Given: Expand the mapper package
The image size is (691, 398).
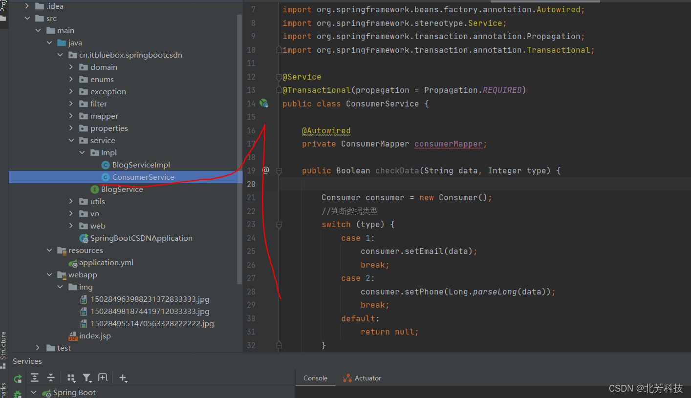Looking at the screenshot, I should [x=71, y=116].
